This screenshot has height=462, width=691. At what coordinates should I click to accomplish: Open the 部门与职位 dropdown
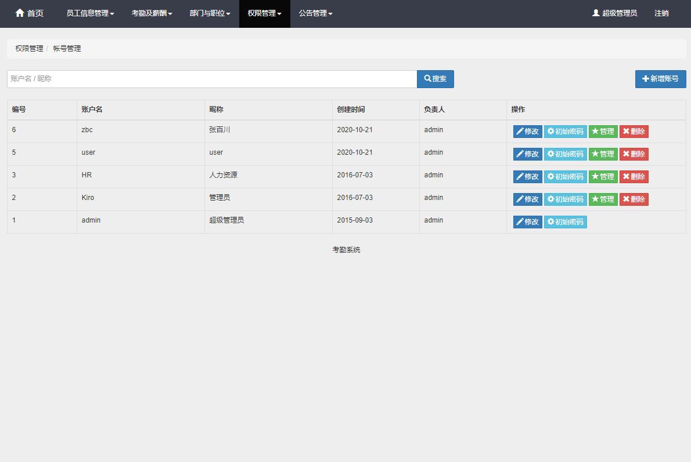(210, 13)
